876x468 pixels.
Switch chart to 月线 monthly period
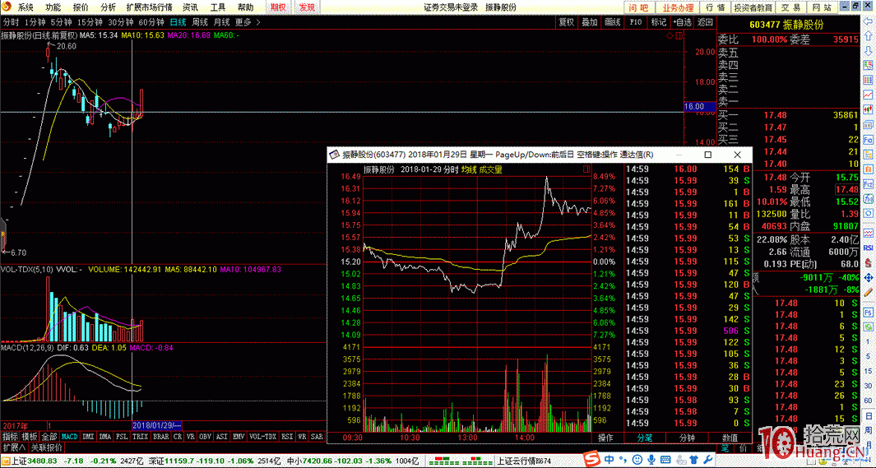point(222,22)
